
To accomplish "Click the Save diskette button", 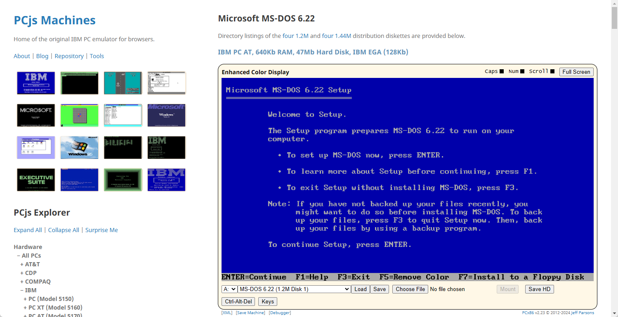I will (380, 289).
